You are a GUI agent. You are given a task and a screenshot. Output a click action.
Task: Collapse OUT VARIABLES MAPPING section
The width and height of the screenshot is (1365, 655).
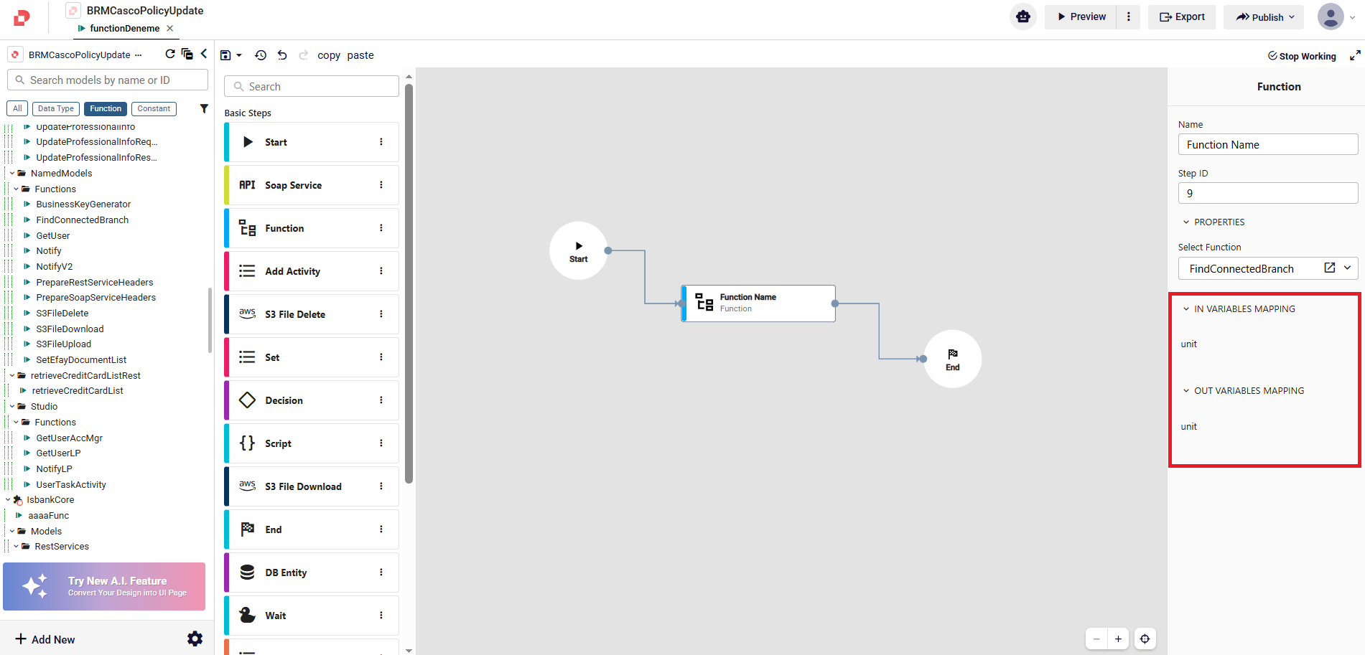coord(1187,390)
